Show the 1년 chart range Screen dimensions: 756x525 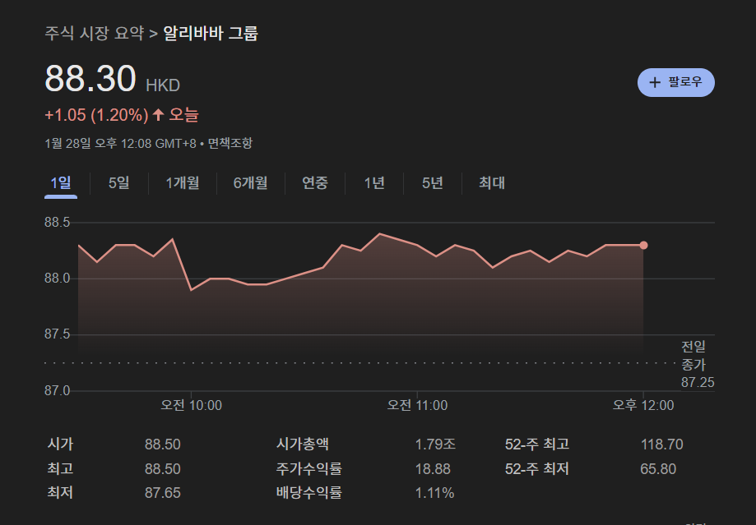pyautogui.click(x=374, y=183)
